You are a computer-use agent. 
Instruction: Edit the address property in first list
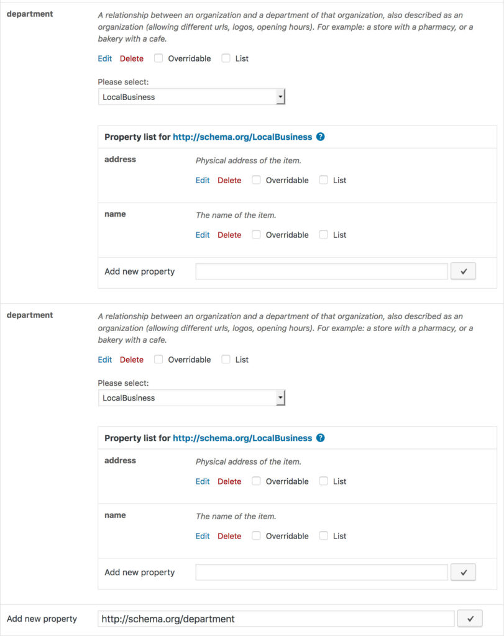202,180
